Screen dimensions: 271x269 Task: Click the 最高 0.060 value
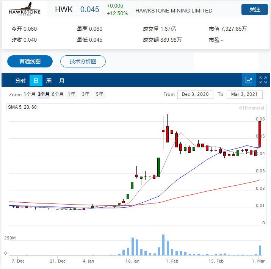click(89, 29)
